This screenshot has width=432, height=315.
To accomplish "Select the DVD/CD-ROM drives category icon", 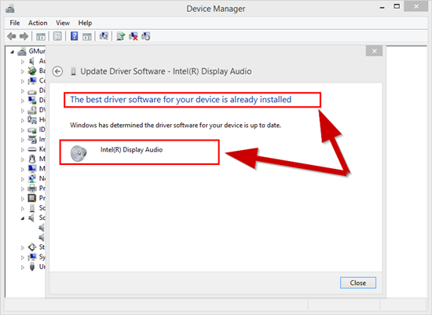I will coord(32,110).
